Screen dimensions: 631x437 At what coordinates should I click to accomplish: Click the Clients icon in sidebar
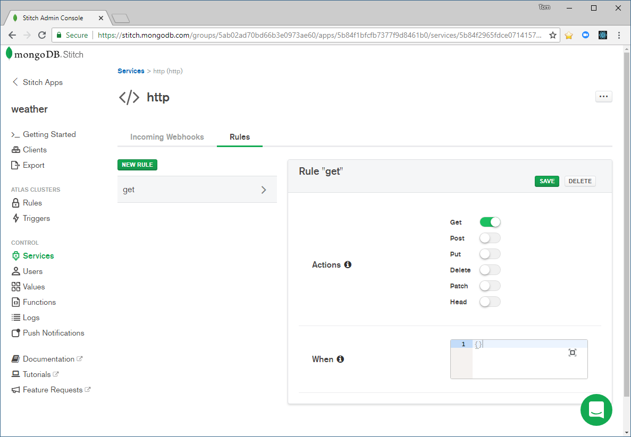[16, 150]
